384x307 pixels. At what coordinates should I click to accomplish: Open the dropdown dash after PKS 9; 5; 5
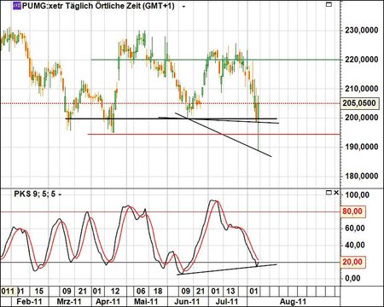click(x=60, y=194)
